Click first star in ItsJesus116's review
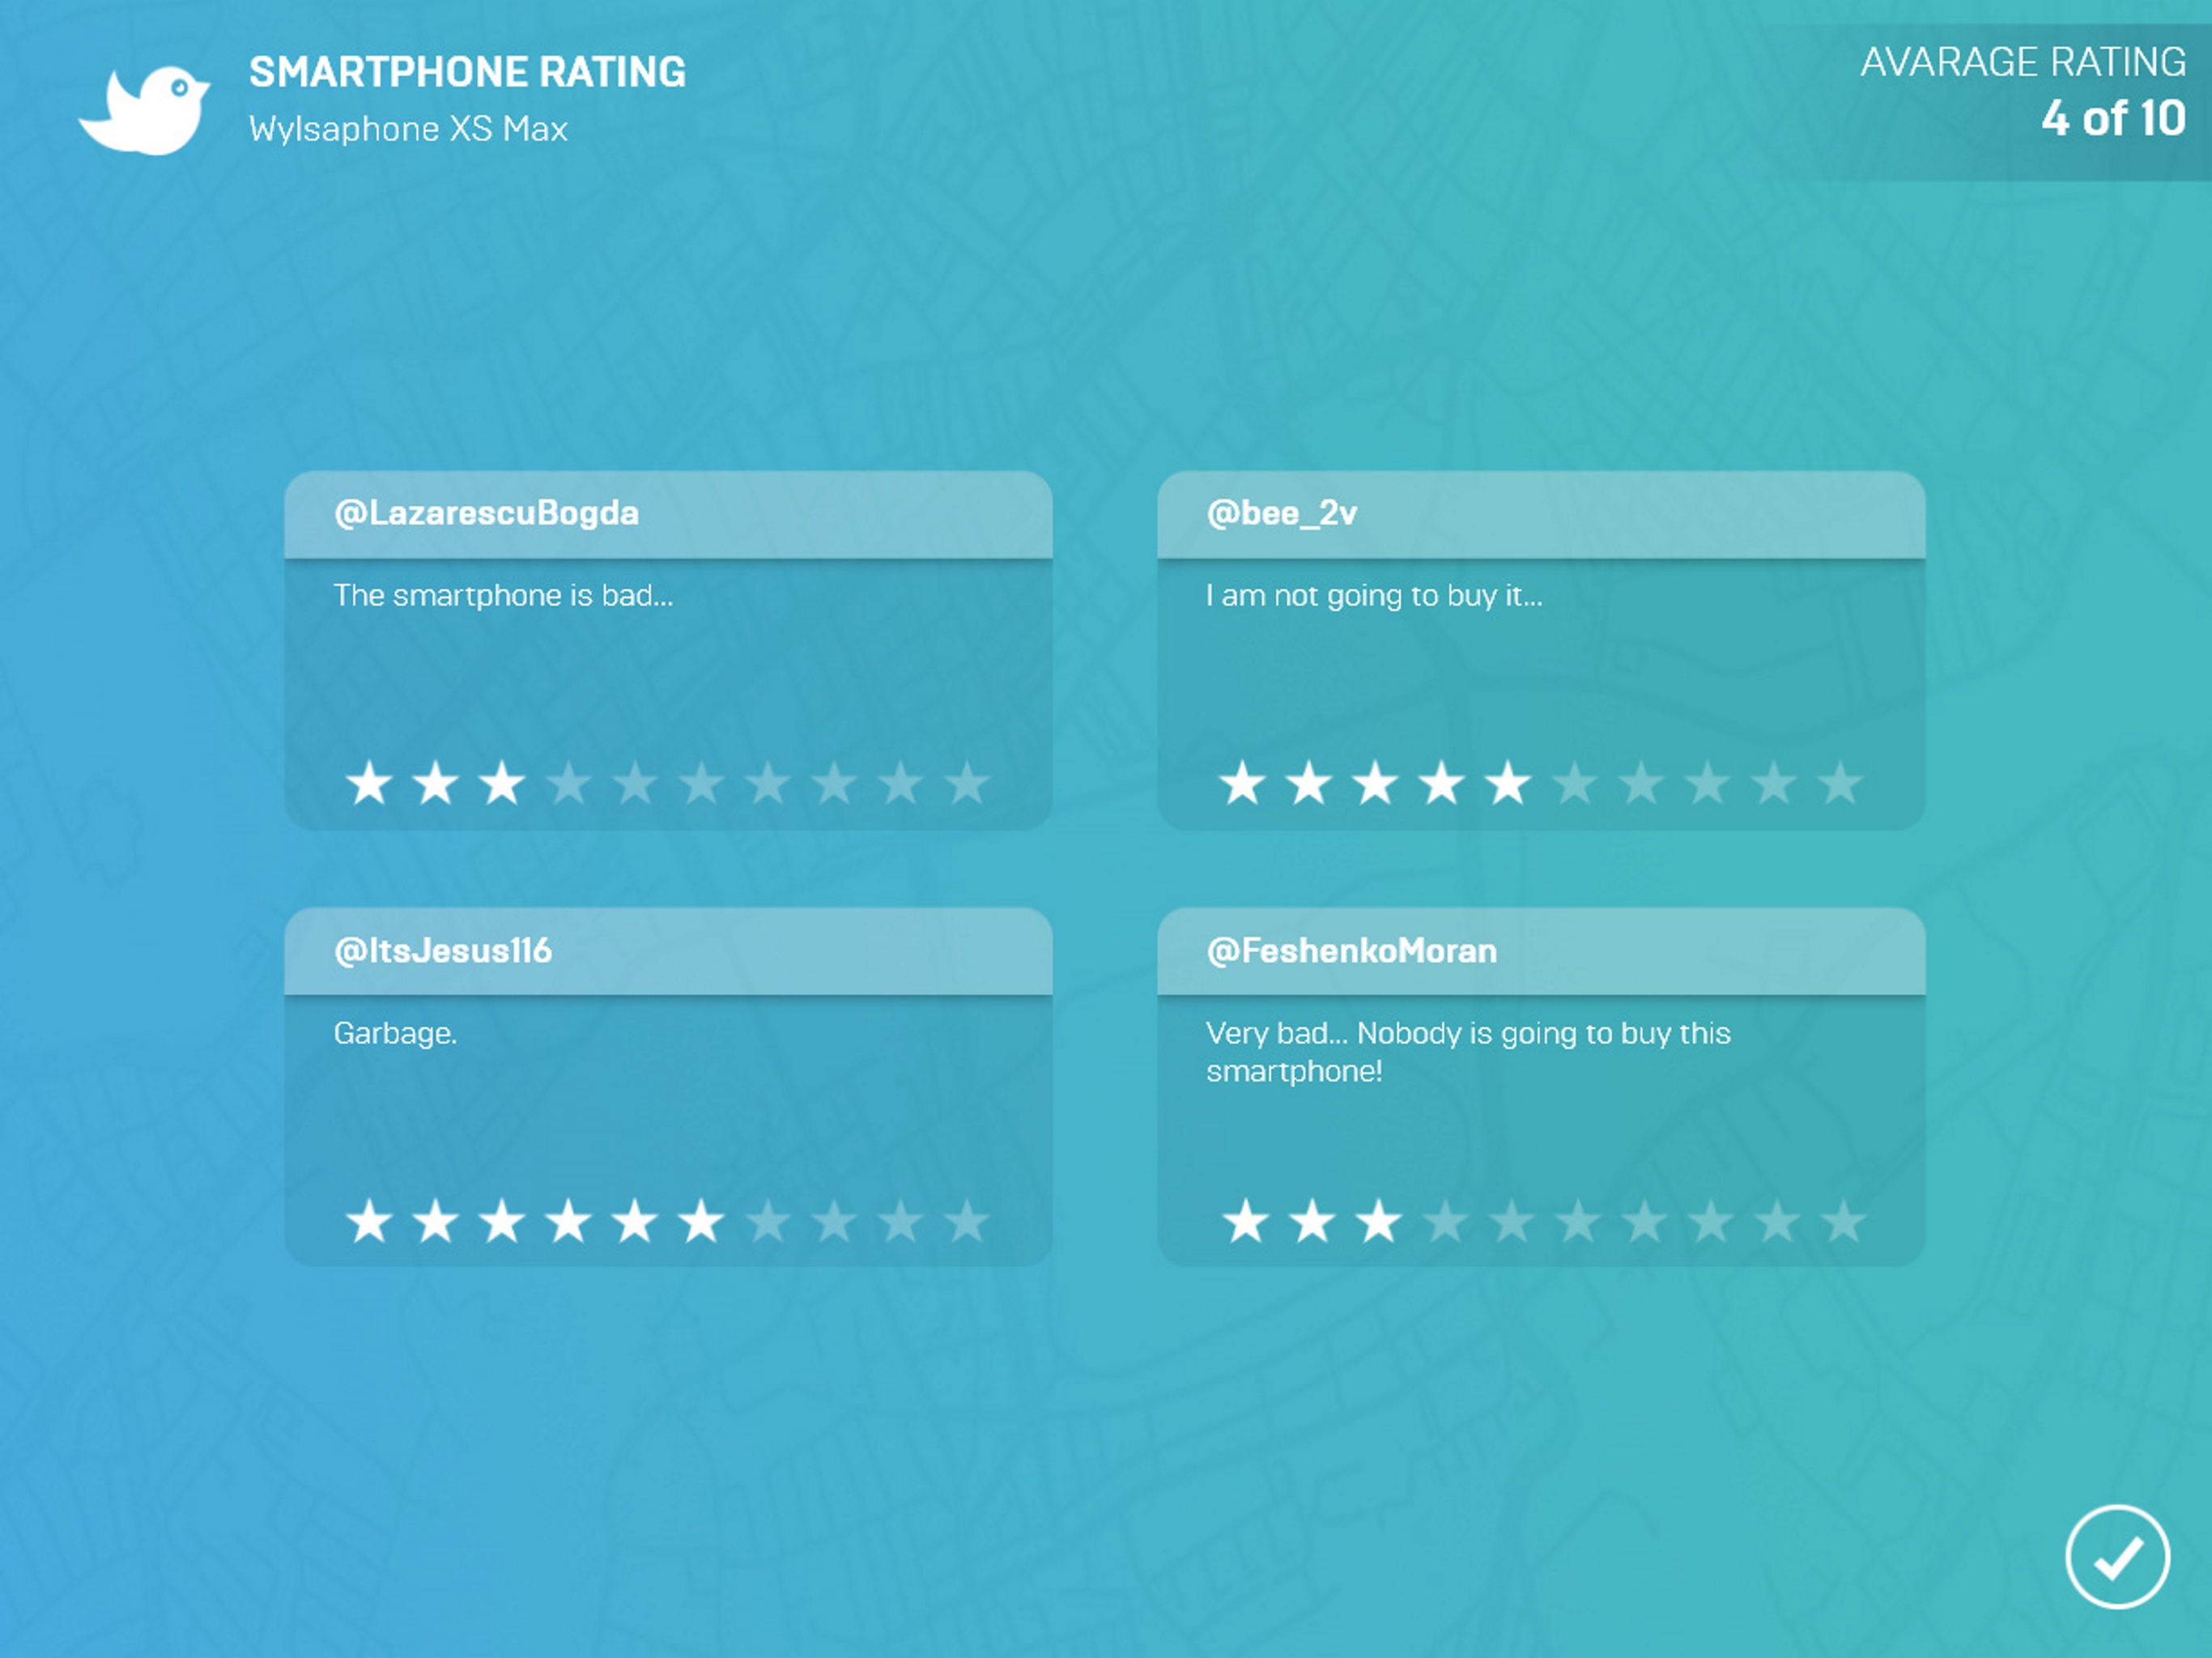 (369, 1221)
